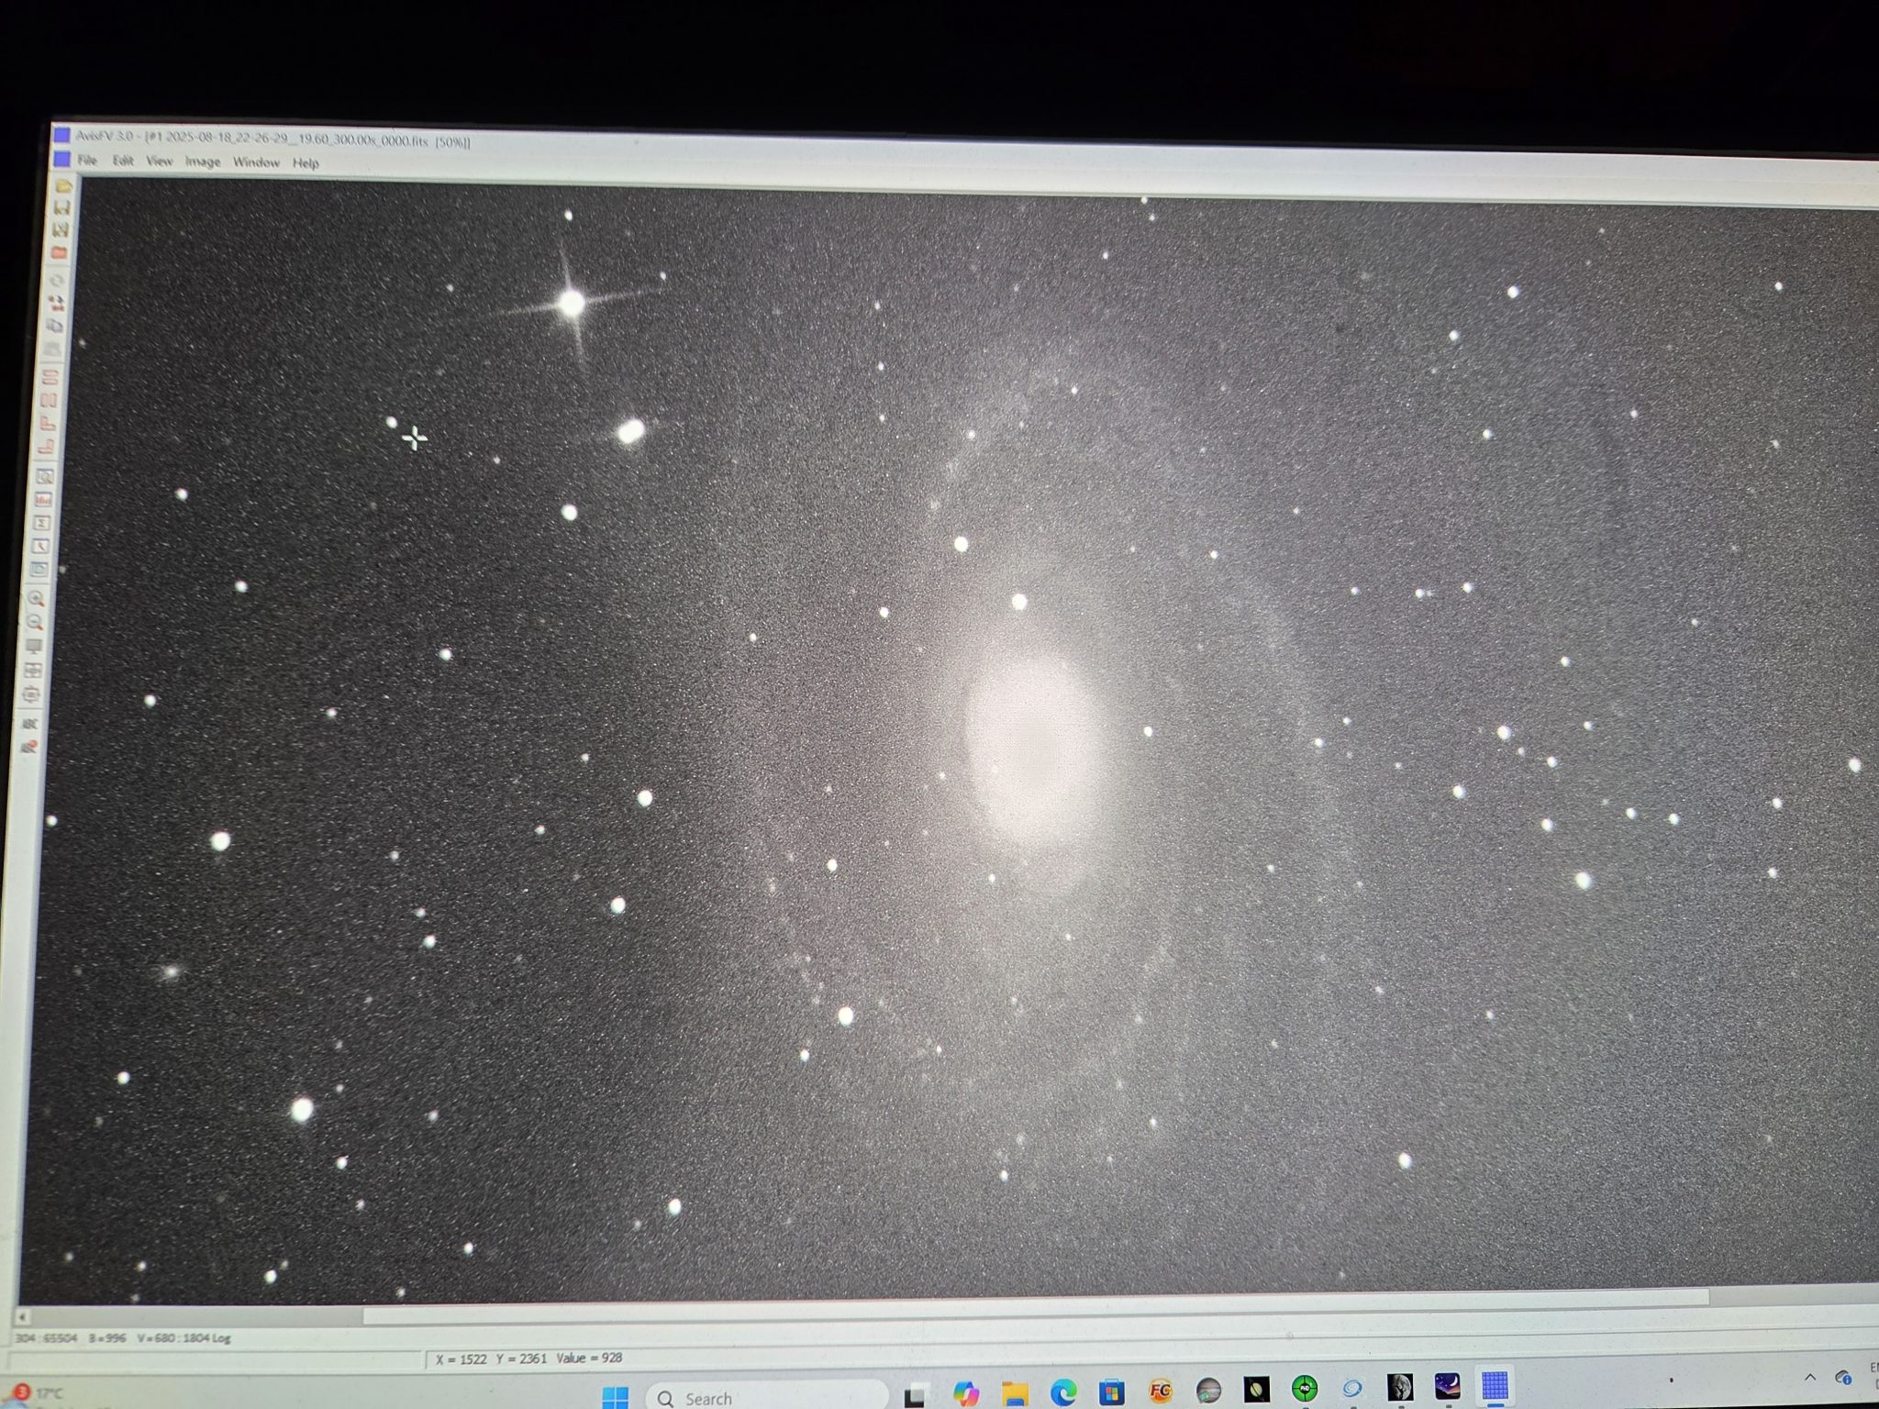Click the FITS header window icon
Viewport: 1879px width, 1409px height.
pyautogui.click(x=39, y=569)
